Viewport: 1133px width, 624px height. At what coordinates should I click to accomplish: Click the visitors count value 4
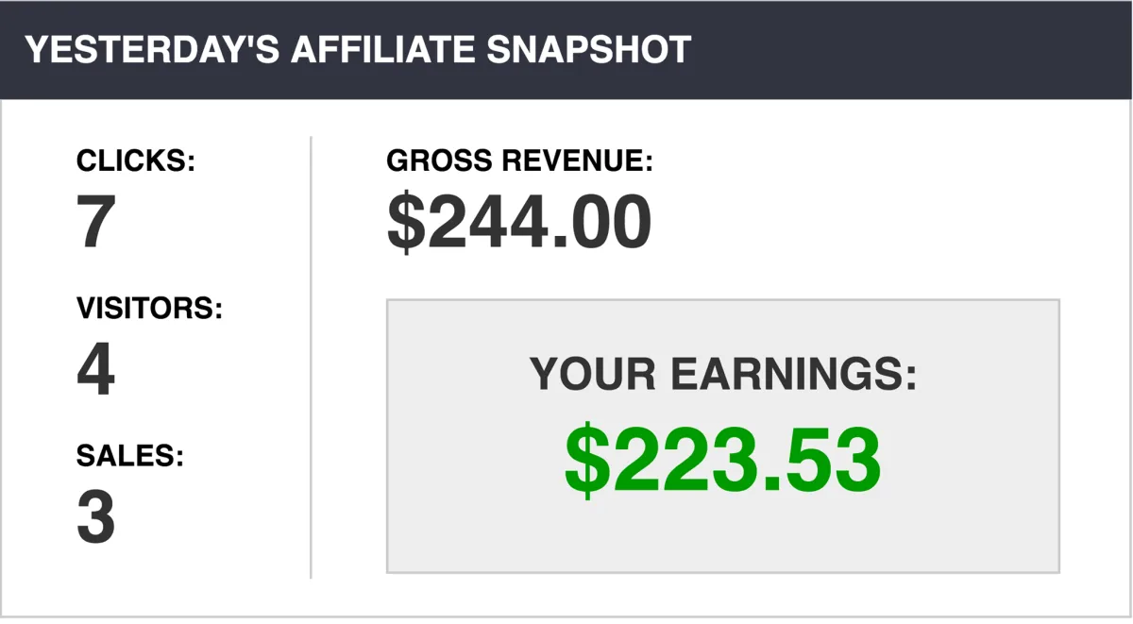tap(95, 370)
